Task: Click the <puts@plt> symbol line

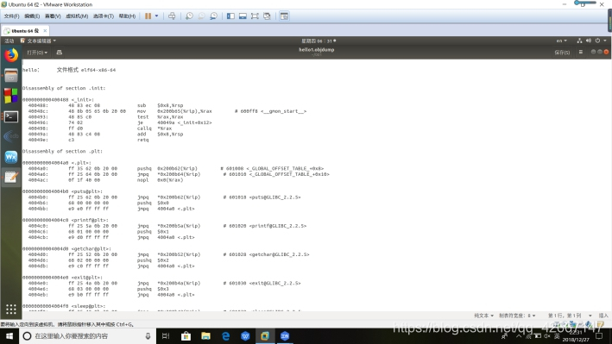Action: (x=62, y=191)
